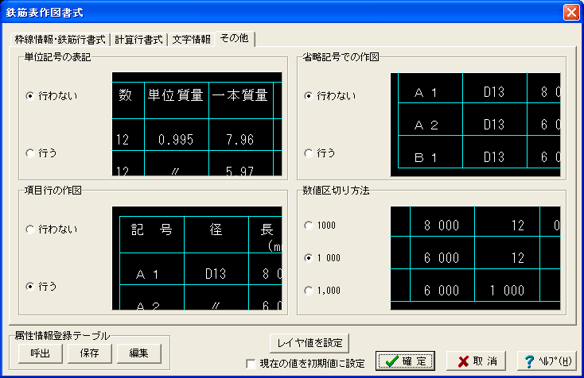Pick the 1 000 space separator option

point(322,257)
